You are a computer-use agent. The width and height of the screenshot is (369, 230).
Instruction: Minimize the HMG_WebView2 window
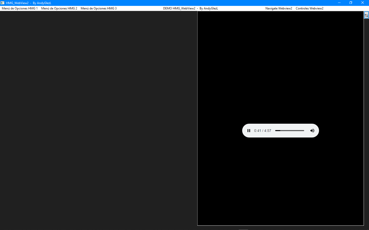point(339,3)
